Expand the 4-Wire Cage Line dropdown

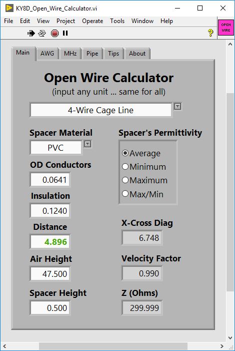pos(178,107)
